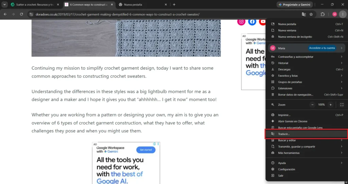Open the tab search dropdown arrow

click(4, 5)
